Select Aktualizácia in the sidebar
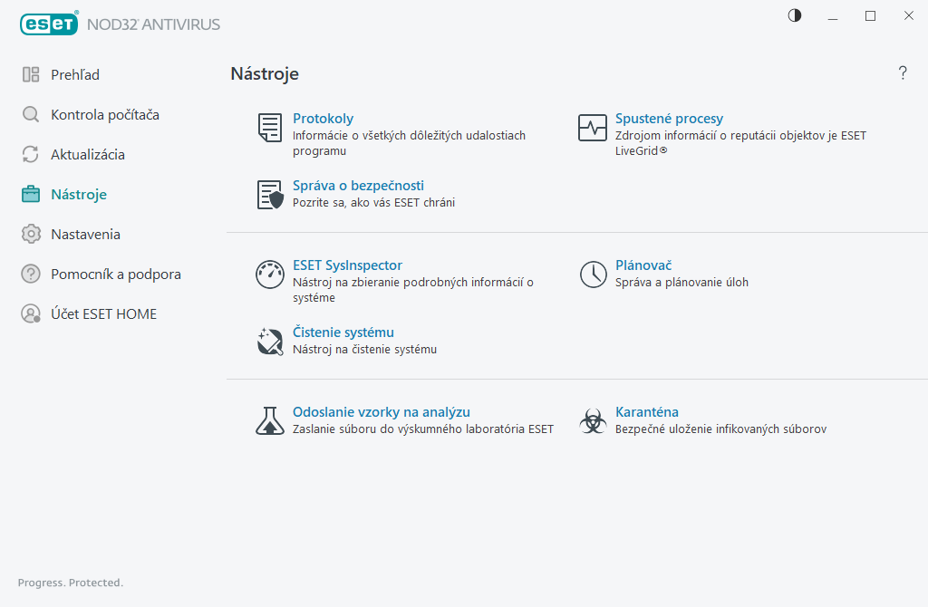This screenshot has height=607, width=928. 87,155
